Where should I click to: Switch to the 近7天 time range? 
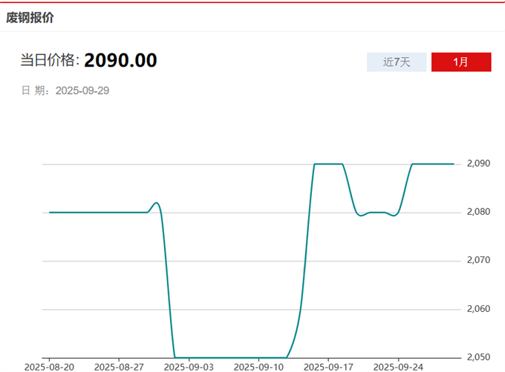[396, 62]
